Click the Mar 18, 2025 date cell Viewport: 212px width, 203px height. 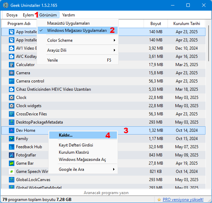(x=187, y=89)
